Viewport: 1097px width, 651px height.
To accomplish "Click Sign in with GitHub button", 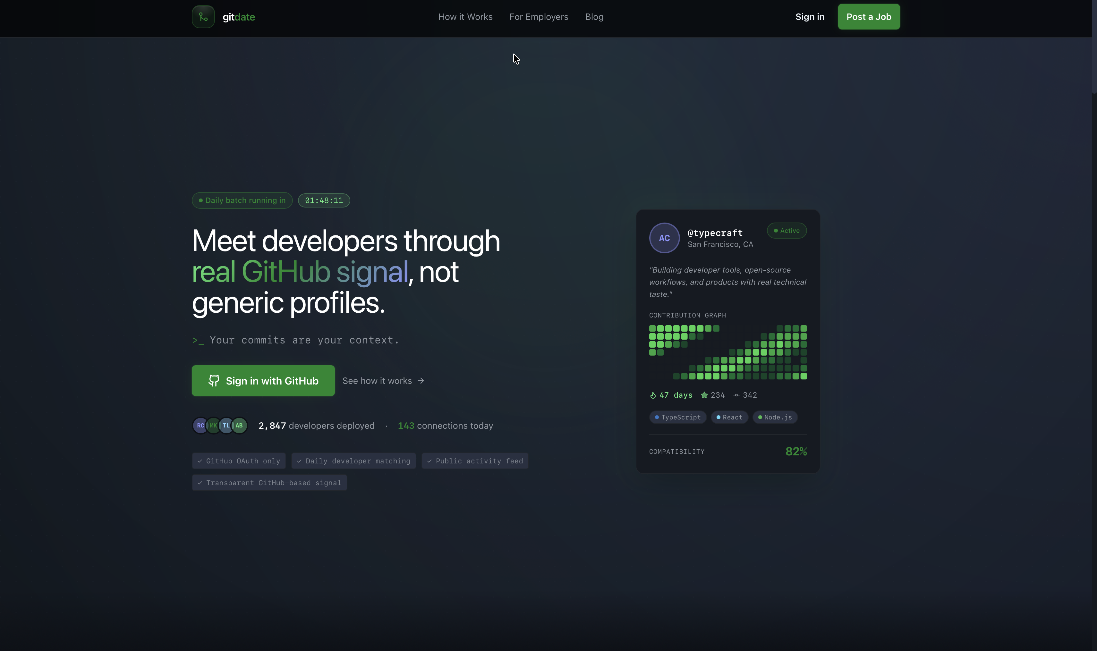I will pos(263,381).
